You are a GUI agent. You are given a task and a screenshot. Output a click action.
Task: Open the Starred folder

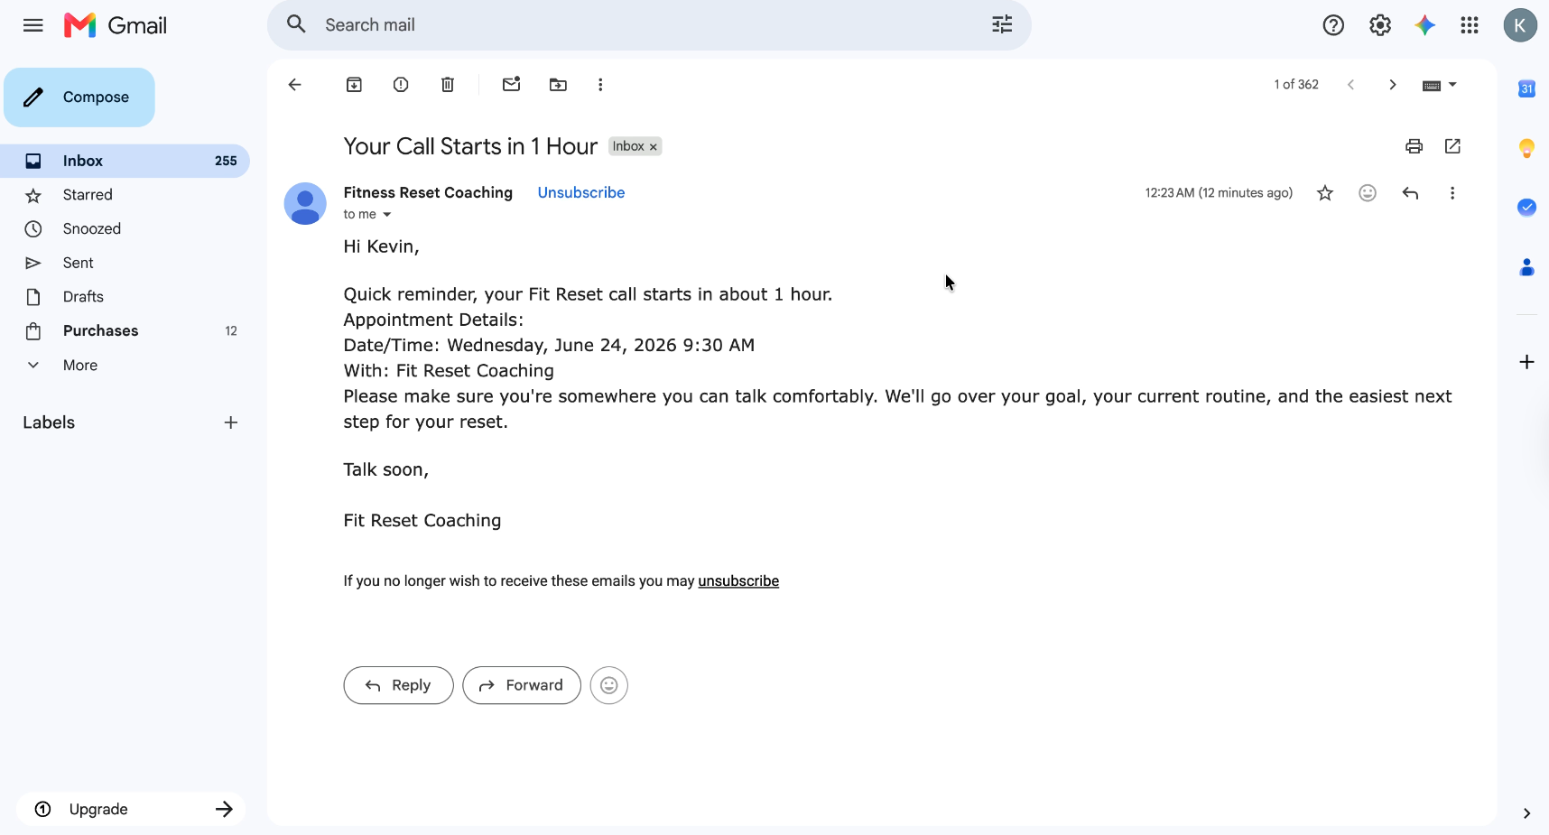pyautogui.click(x=125, y=195)
